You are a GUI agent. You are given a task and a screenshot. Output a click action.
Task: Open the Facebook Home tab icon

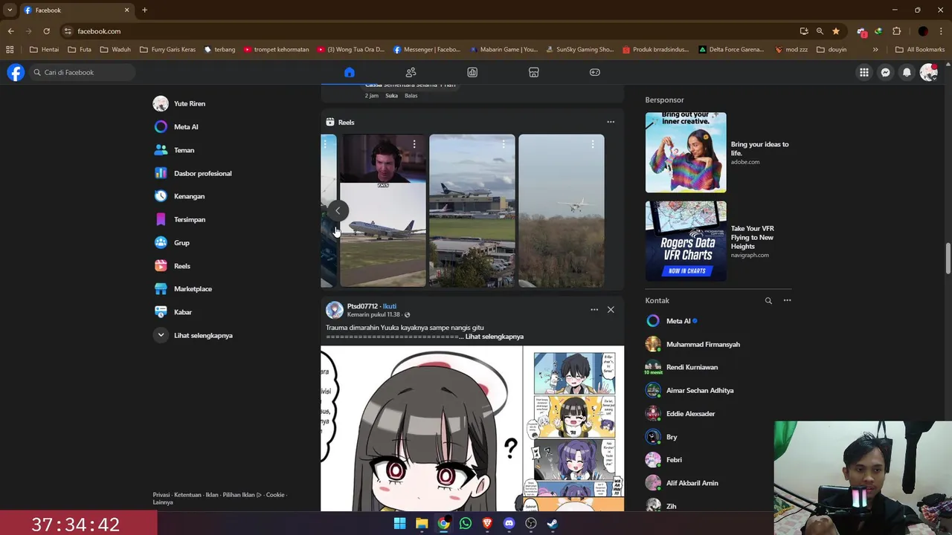[x=350, y=72]
